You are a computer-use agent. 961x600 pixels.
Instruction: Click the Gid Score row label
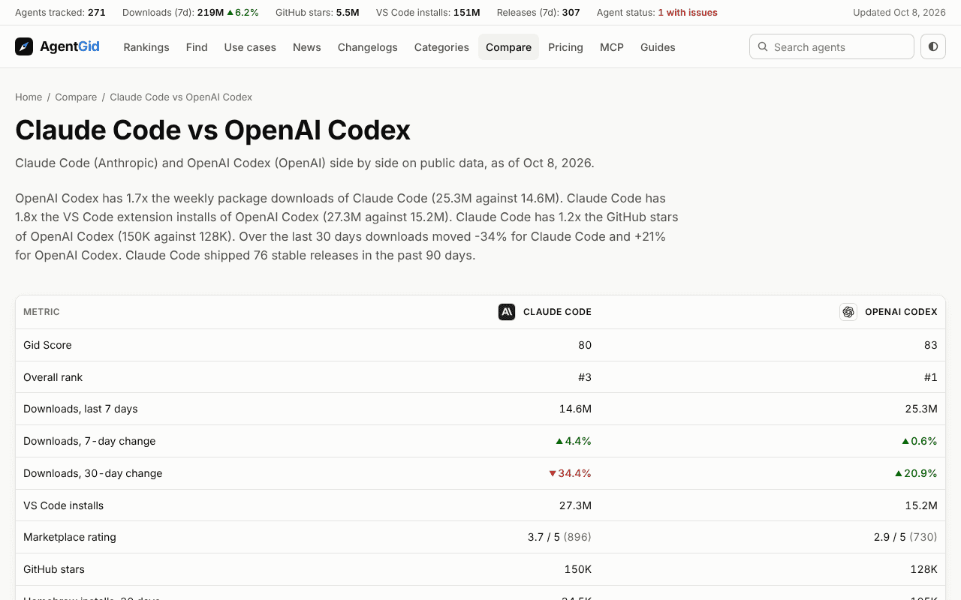(x=47, y=345)
